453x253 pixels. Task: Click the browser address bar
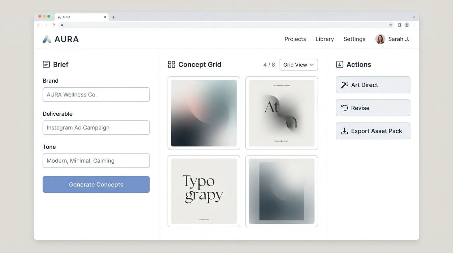click(226, 25)
